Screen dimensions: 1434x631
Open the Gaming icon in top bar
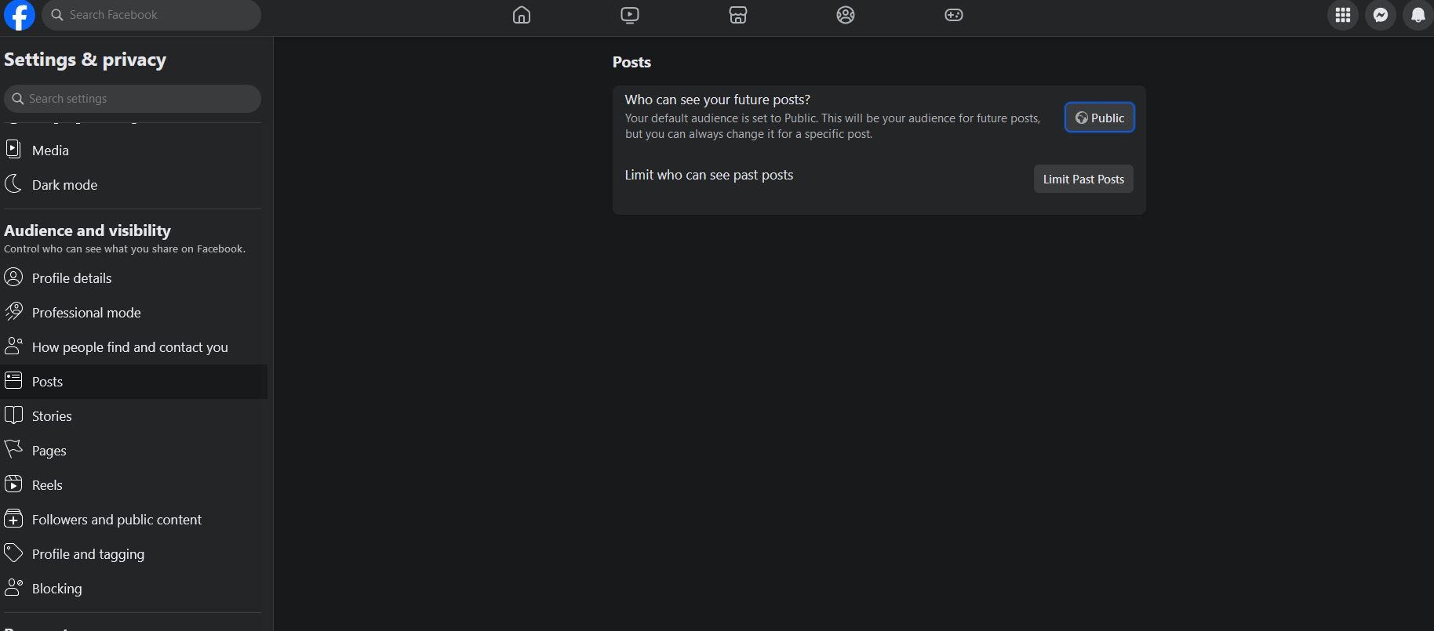[x=954, y=15]
